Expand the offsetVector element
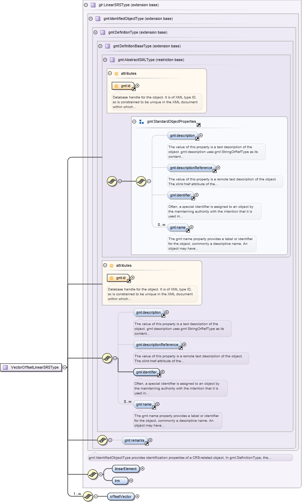The image size is (302, 503). pyautogui.click(x=137, y=496)
